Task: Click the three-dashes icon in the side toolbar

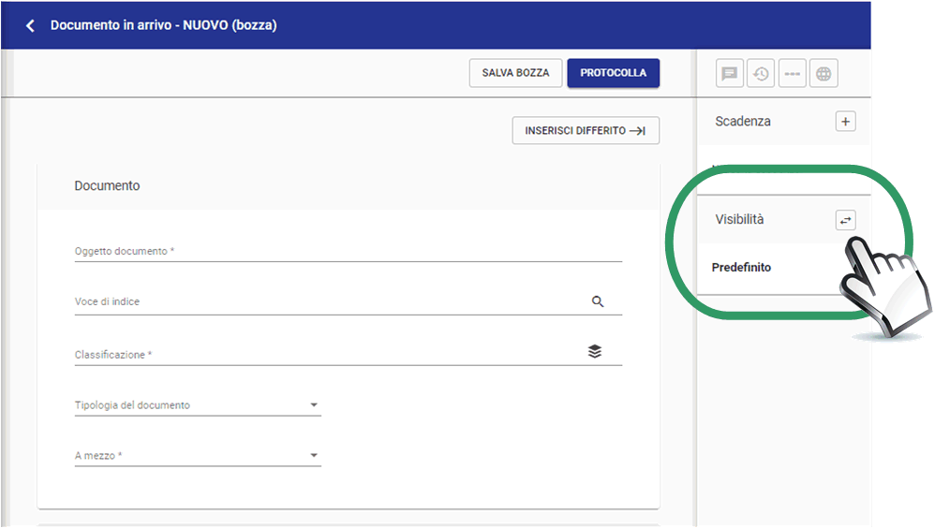Action: (x=792, y=74)
